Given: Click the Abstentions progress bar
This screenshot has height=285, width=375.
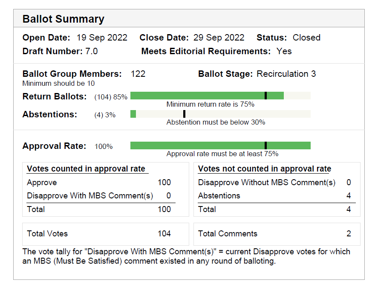Looking at the screenshot, I should [x=220, y=114].
